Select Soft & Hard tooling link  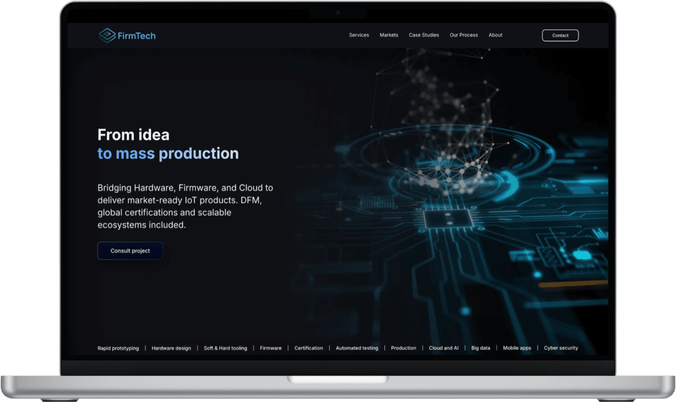click(x=226, y=348)
